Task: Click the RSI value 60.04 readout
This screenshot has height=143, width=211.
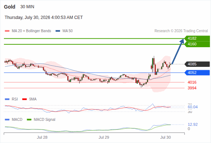Action: [x=193, y=107]
